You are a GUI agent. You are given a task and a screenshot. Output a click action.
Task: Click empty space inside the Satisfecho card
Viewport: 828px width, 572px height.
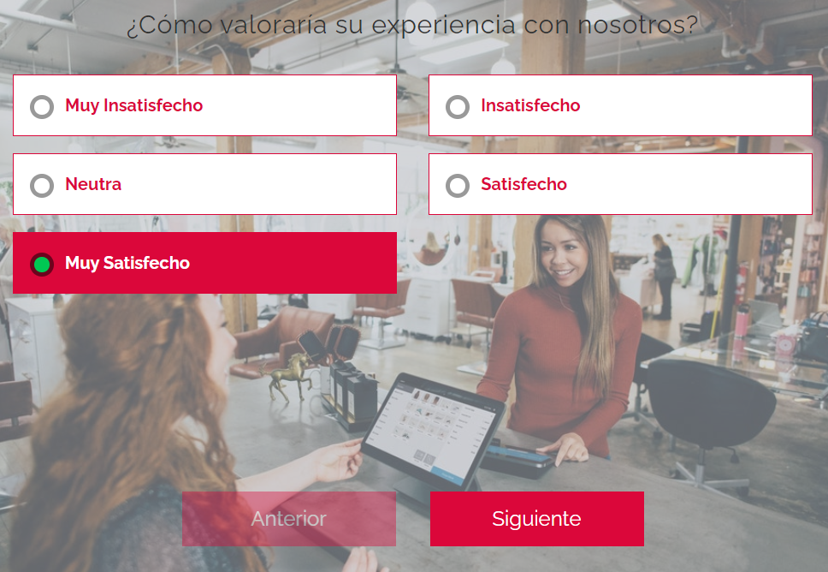[x=687, y=184]
